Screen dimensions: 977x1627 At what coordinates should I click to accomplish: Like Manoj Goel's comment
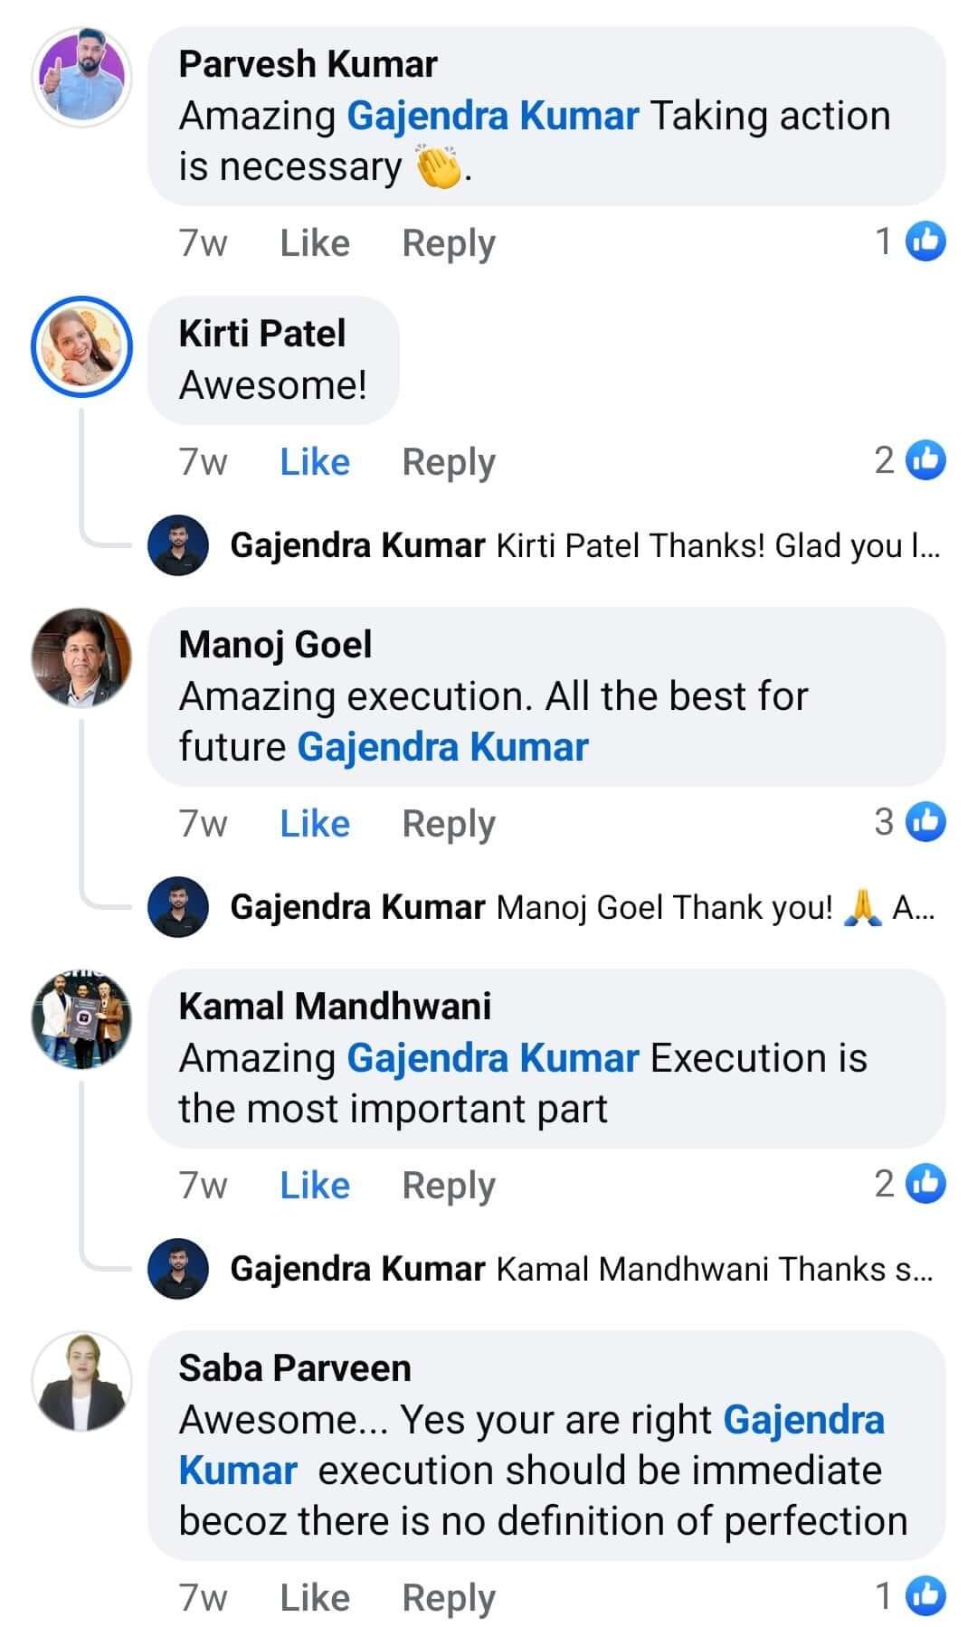tap(313, 822)
